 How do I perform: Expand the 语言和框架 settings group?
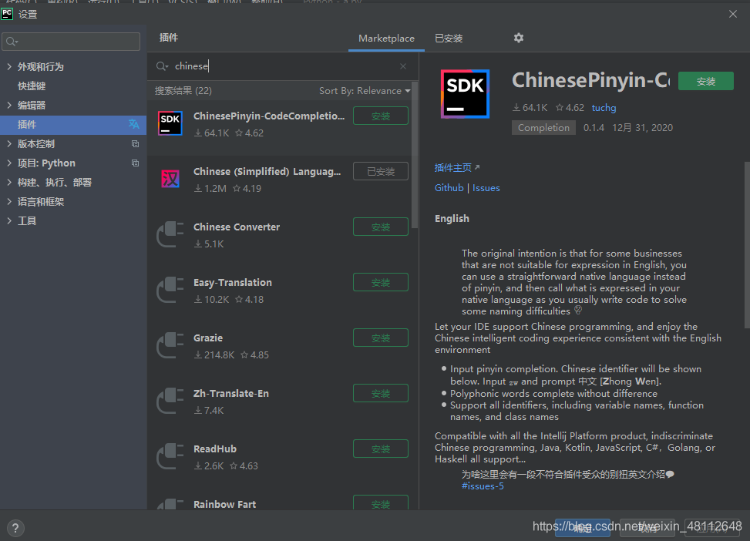[9, 201]
